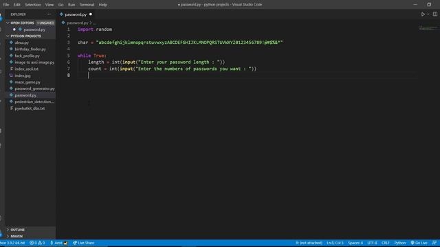The image size is (440, 247).
Task: Click the word random on line 1
Action: 104,30
